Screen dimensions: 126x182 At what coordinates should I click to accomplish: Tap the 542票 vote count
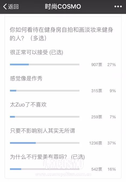coord(97,169)
